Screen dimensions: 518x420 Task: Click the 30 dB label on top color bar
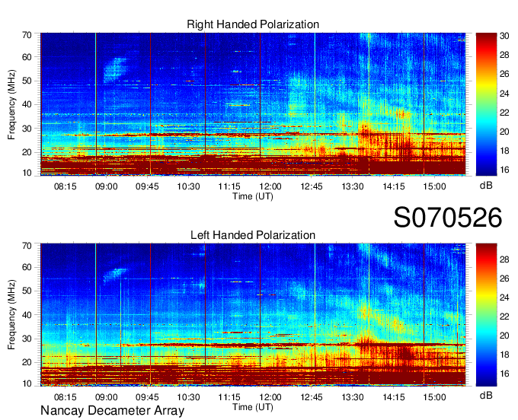504,36
